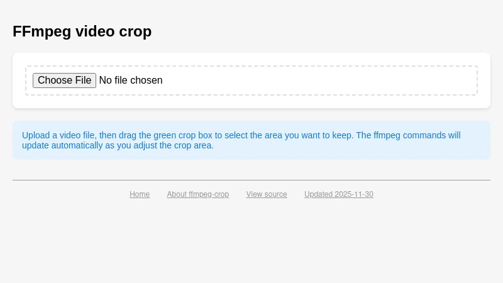The image size is (503, 283).
Task: Click the Updated 2025-11-30 link
Action: coord(339,194)
